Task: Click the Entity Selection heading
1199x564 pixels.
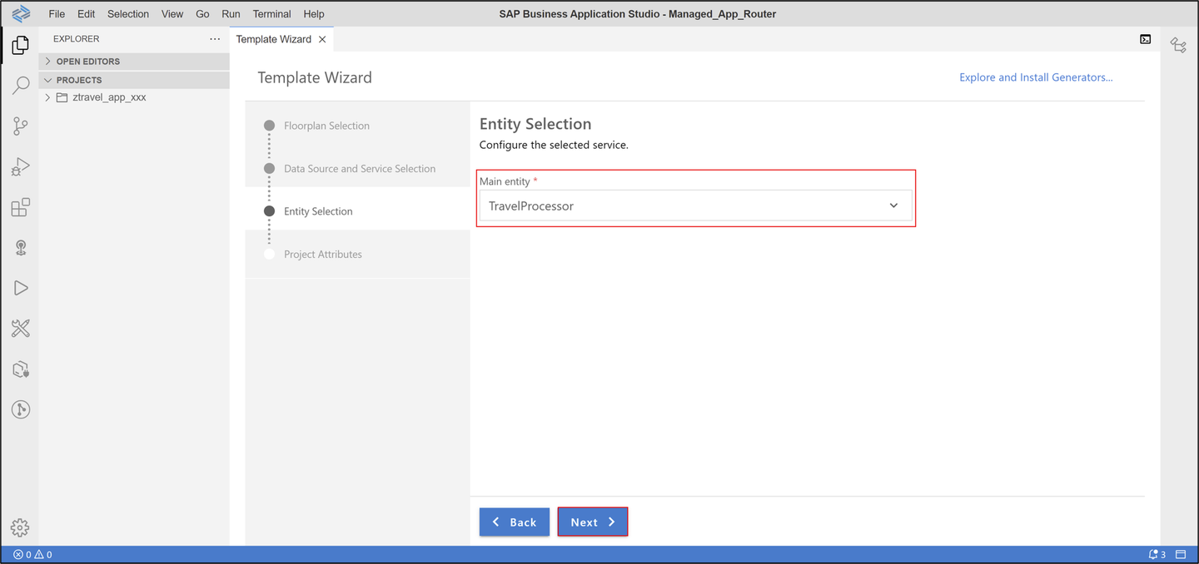Action: click(x=535, y=124)
